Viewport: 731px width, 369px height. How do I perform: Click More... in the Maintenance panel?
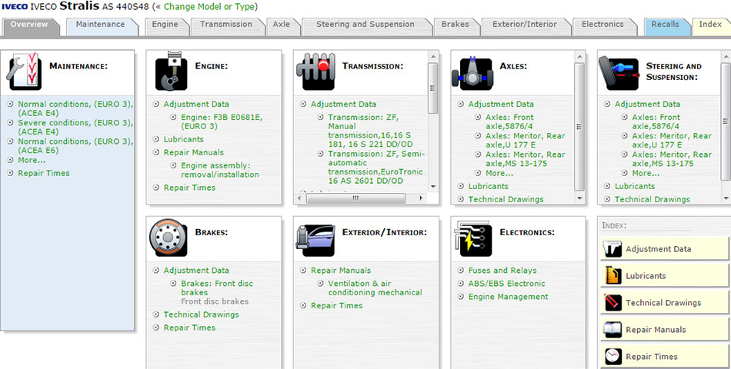32,160
